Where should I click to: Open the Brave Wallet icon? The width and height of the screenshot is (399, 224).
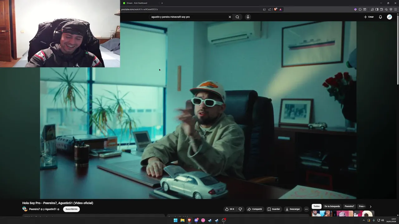click(381, 9)
